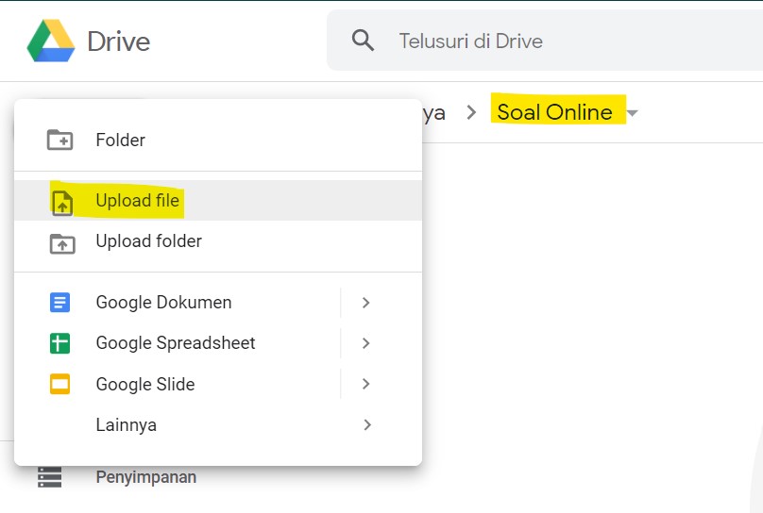Click the Drive title text
The width and height of the screenshot is (763, 513).
pyautogui.click(x=119, y=41)
